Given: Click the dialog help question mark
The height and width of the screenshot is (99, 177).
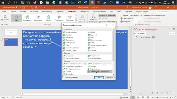Looking at the screenshot, I should [107, 25].
